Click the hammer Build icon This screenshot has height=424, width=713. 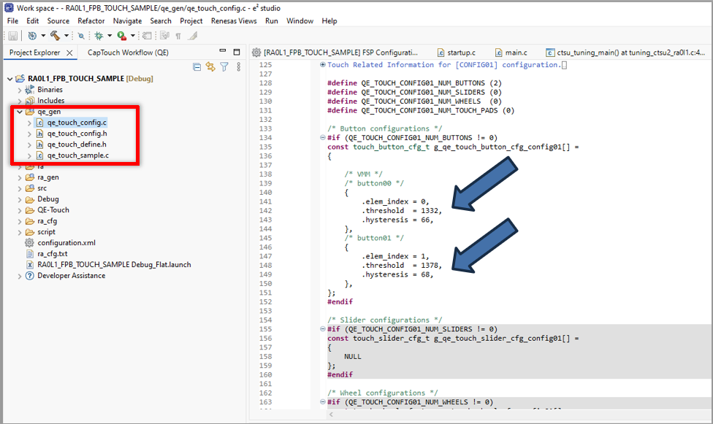tap(56, 35)
